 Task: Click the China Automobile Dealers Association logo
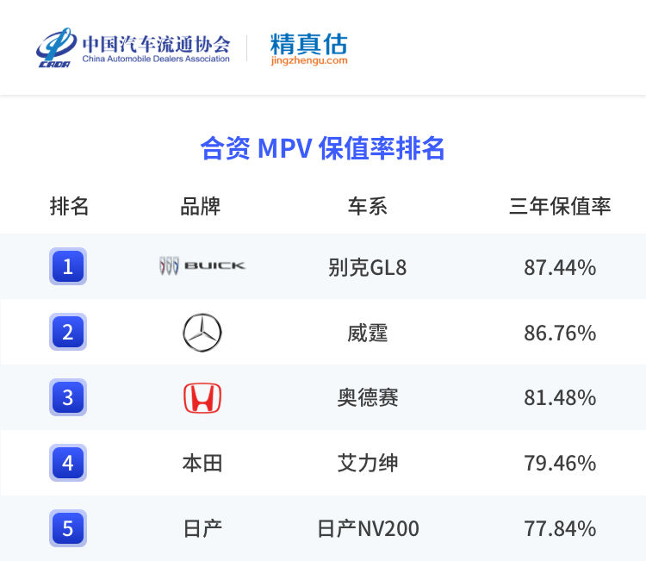click(x=134, y=47)
